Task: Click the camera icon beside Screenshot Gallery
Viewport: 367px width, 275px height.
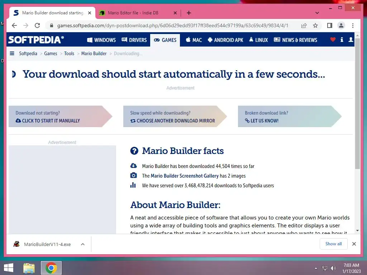Action: click(133, 175)
